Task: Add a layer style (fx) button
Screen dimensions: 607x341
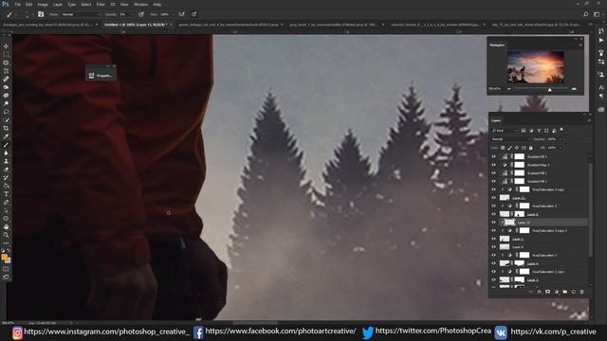Action: [x=540, y=292]
